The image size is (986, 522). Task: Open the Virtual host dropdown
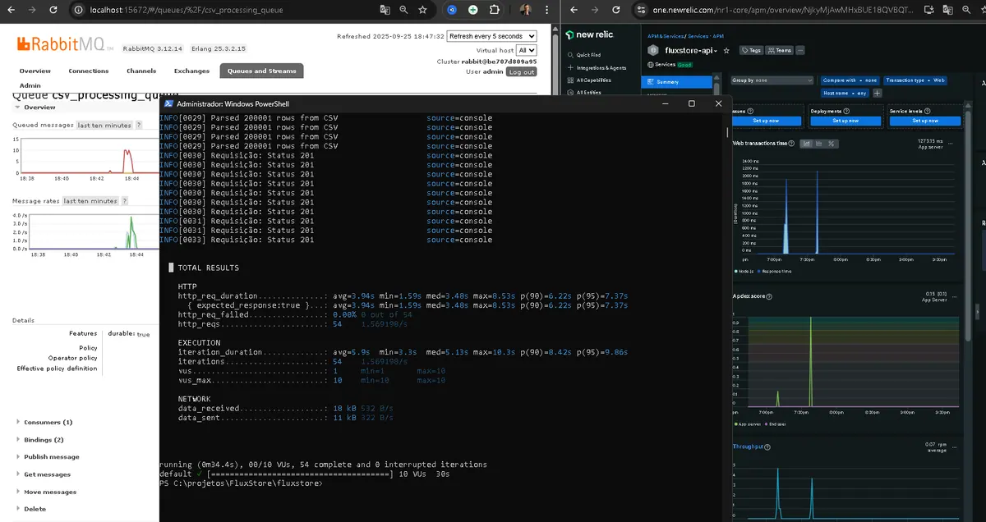(x=527, y=50)
